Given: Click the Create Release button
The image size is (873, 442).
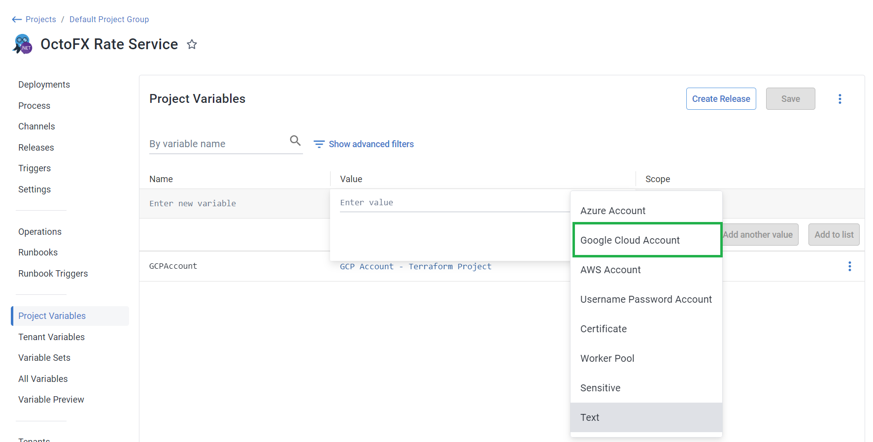Looking at the screenshot, I should [x=721, y=99].
